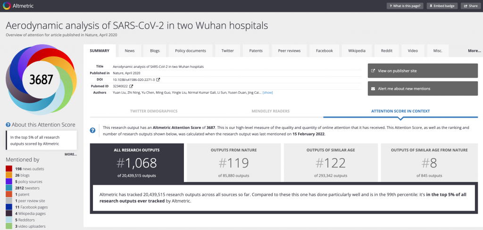
Task: Open the What is this page? button
Action: (405, 6)
